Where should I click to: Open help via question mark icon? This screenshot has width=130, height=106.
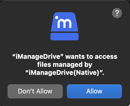(117, 13)
